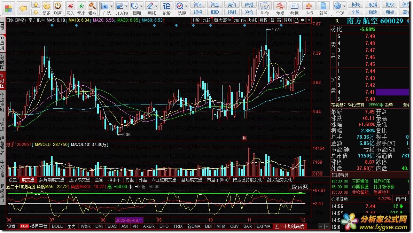Toggle 均线 moving averages display

coord(253,20)
